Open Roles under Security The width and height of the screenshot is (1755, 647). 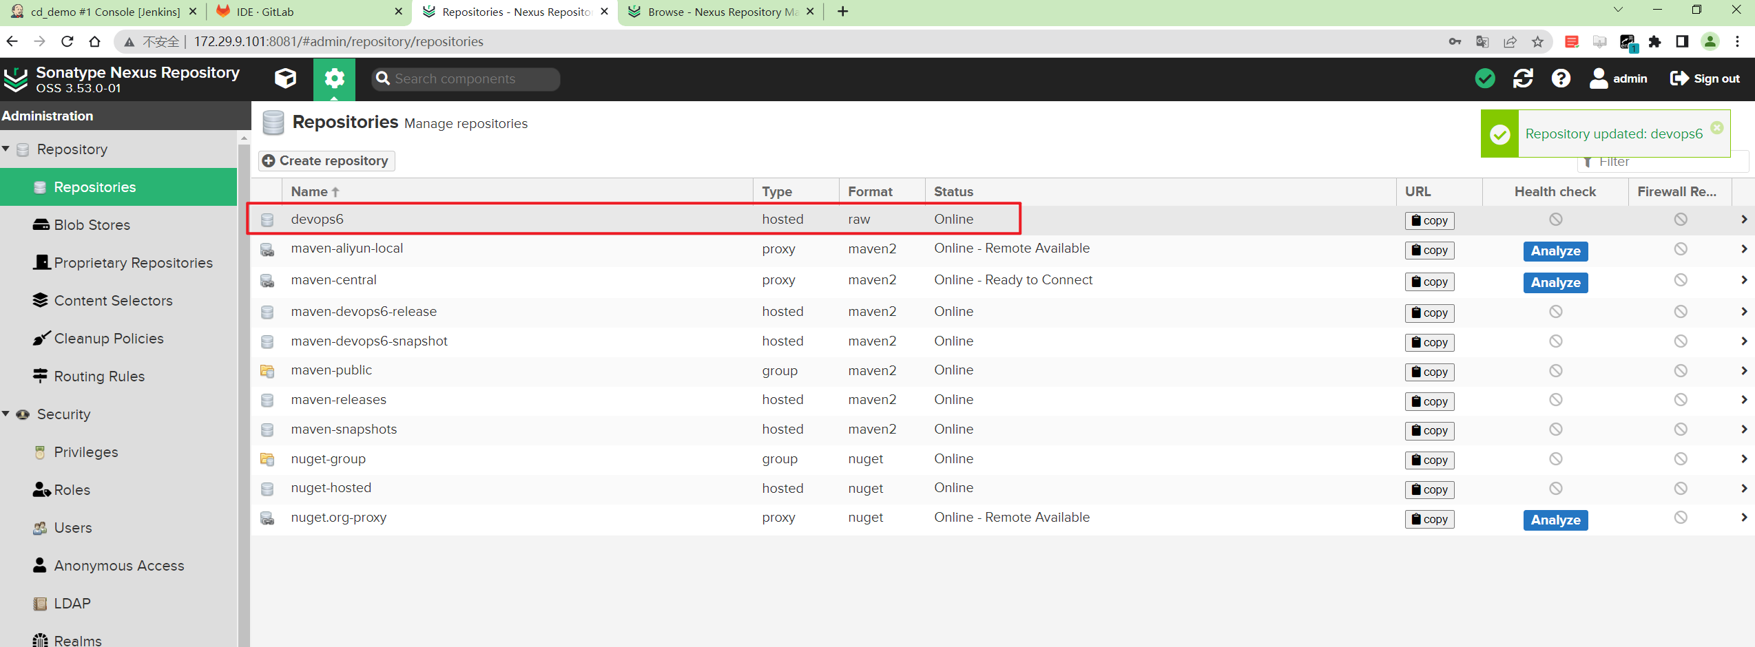[72, 490]
